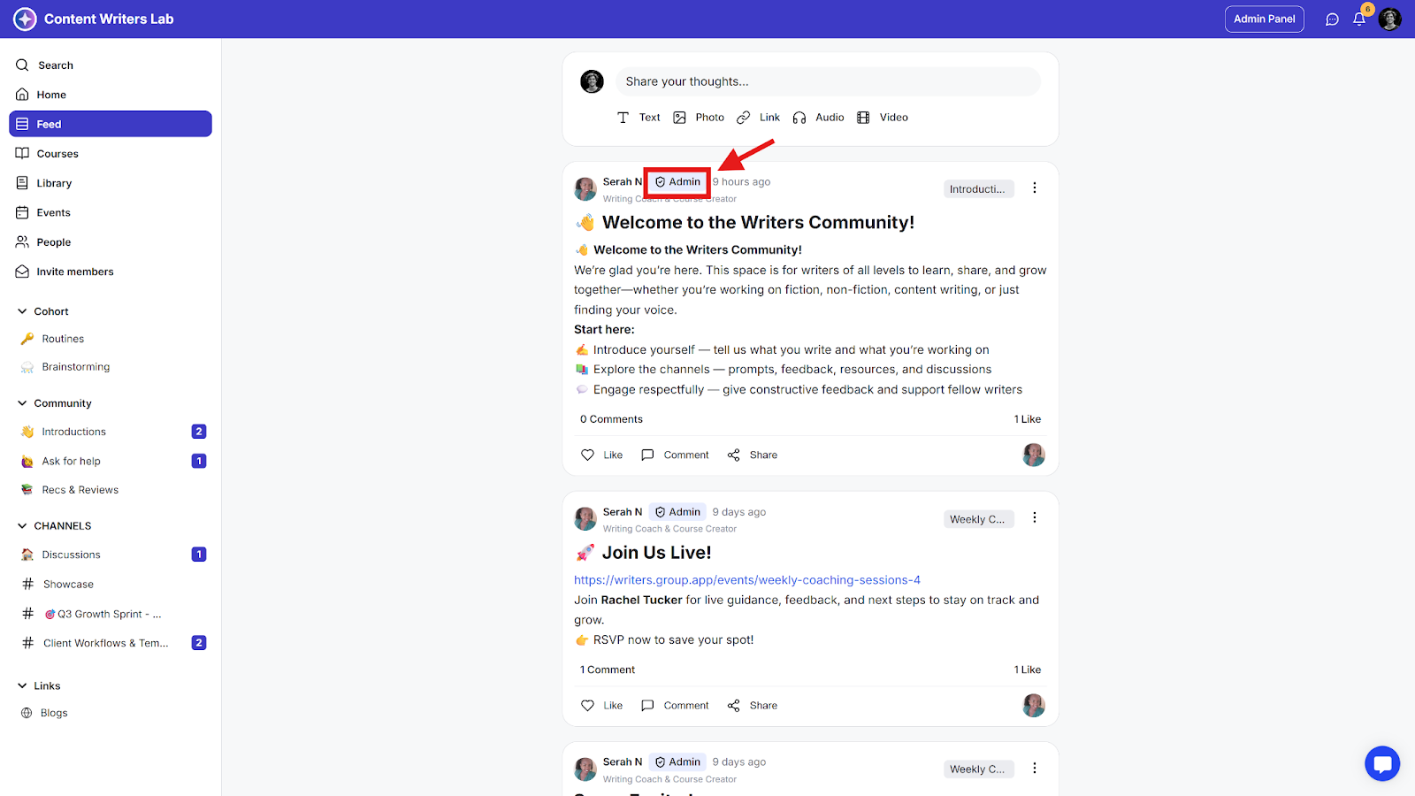Click the Text post type icon
Image resolution: width=1415 pixels, height=796 pixels.
coord(623,118)
